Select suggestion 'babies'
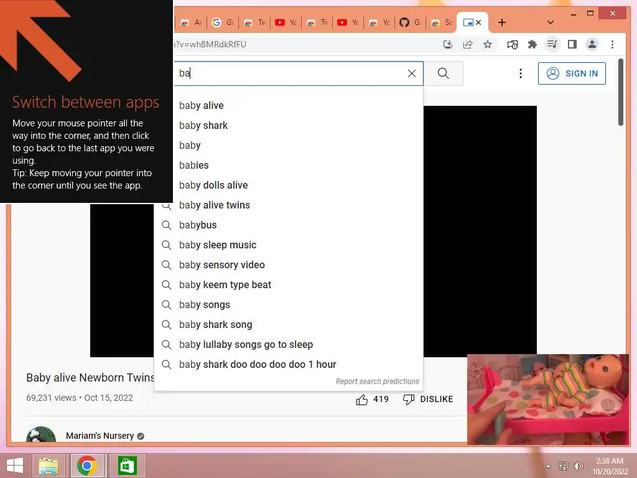Screen dimensions: 637x478 (289, 165)
